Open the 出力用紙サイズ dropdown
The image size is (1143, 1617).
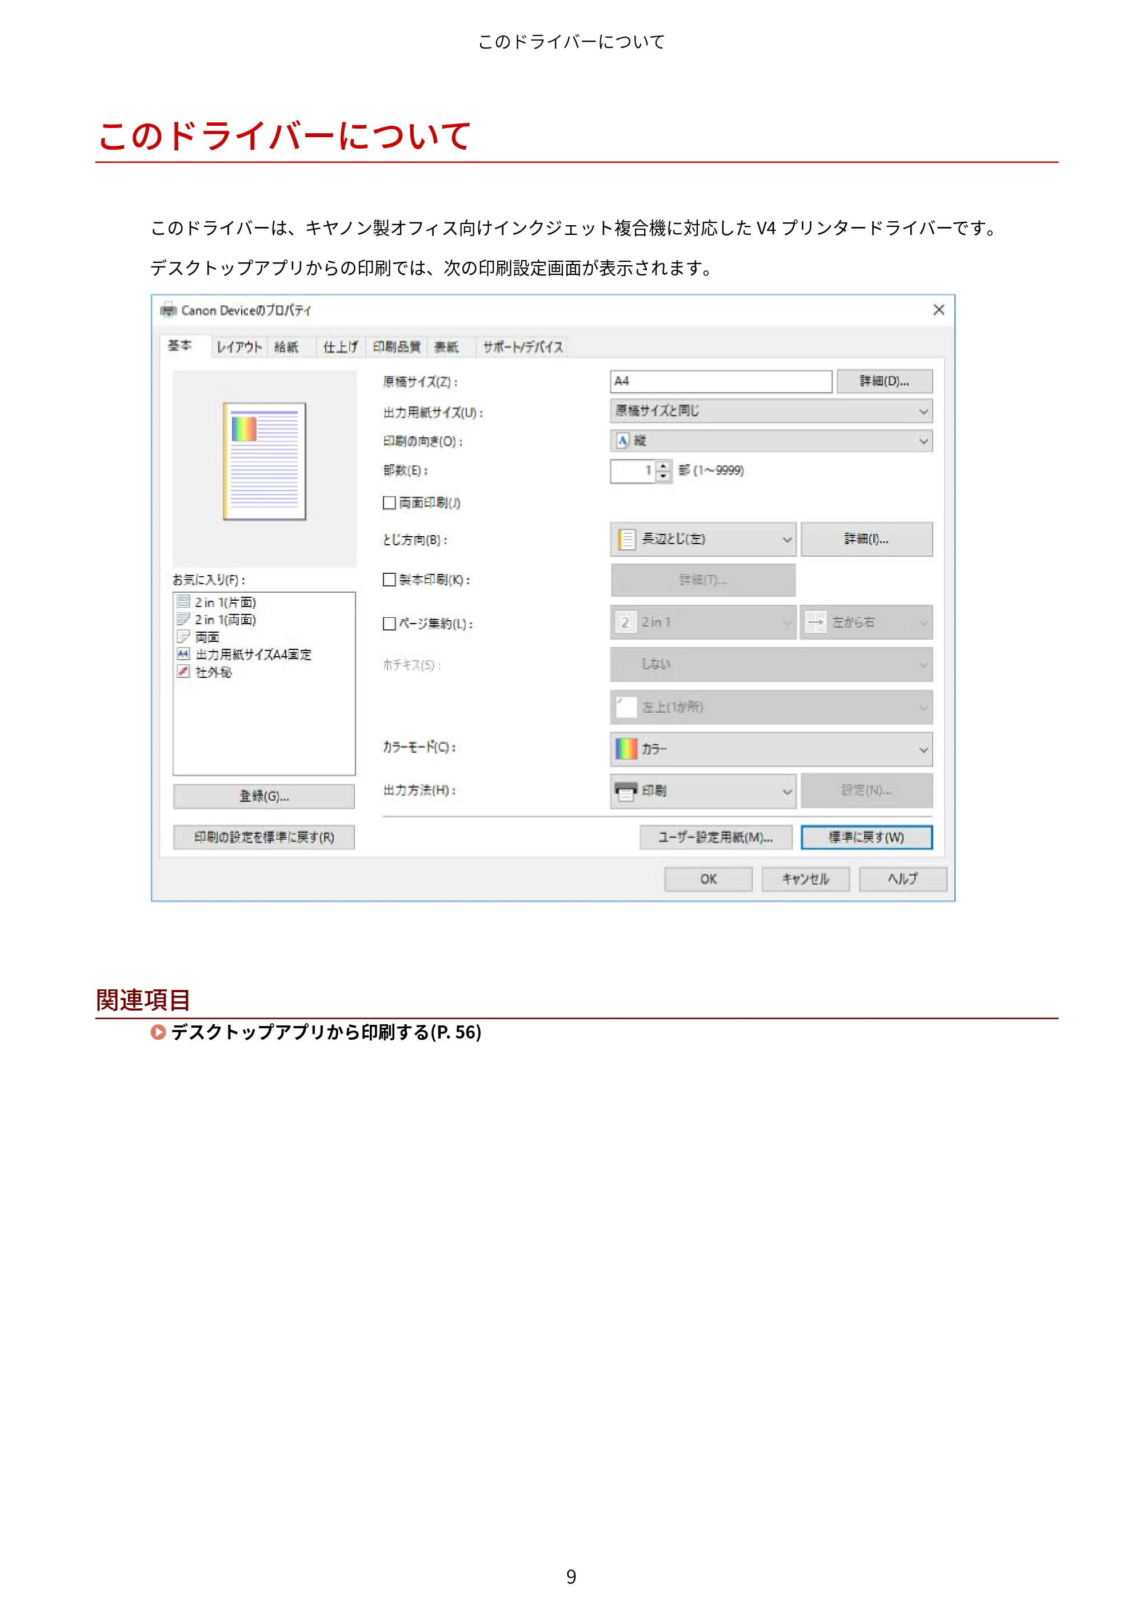771,412
